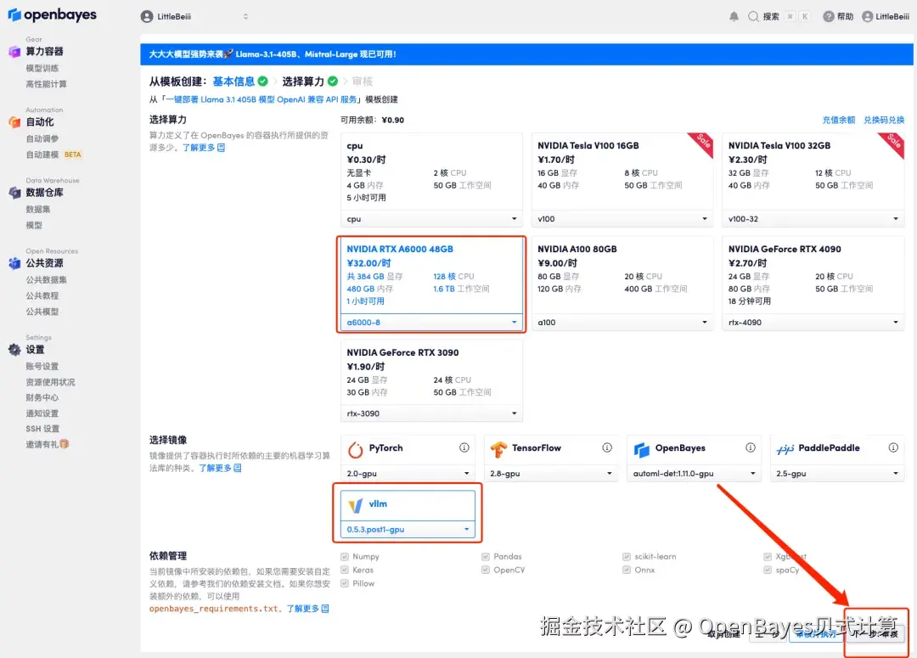Image resolution: width=917 pixels, height=658 pixels.
Task: Go back to 基本信息 step
Action: (x=233, y=82)
